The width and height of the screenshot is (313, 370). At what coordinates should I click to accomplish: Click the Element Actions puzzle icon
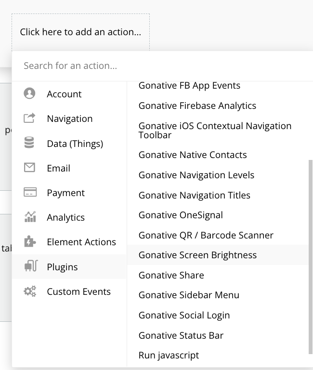pyautogui.click(x=30, y=241)
